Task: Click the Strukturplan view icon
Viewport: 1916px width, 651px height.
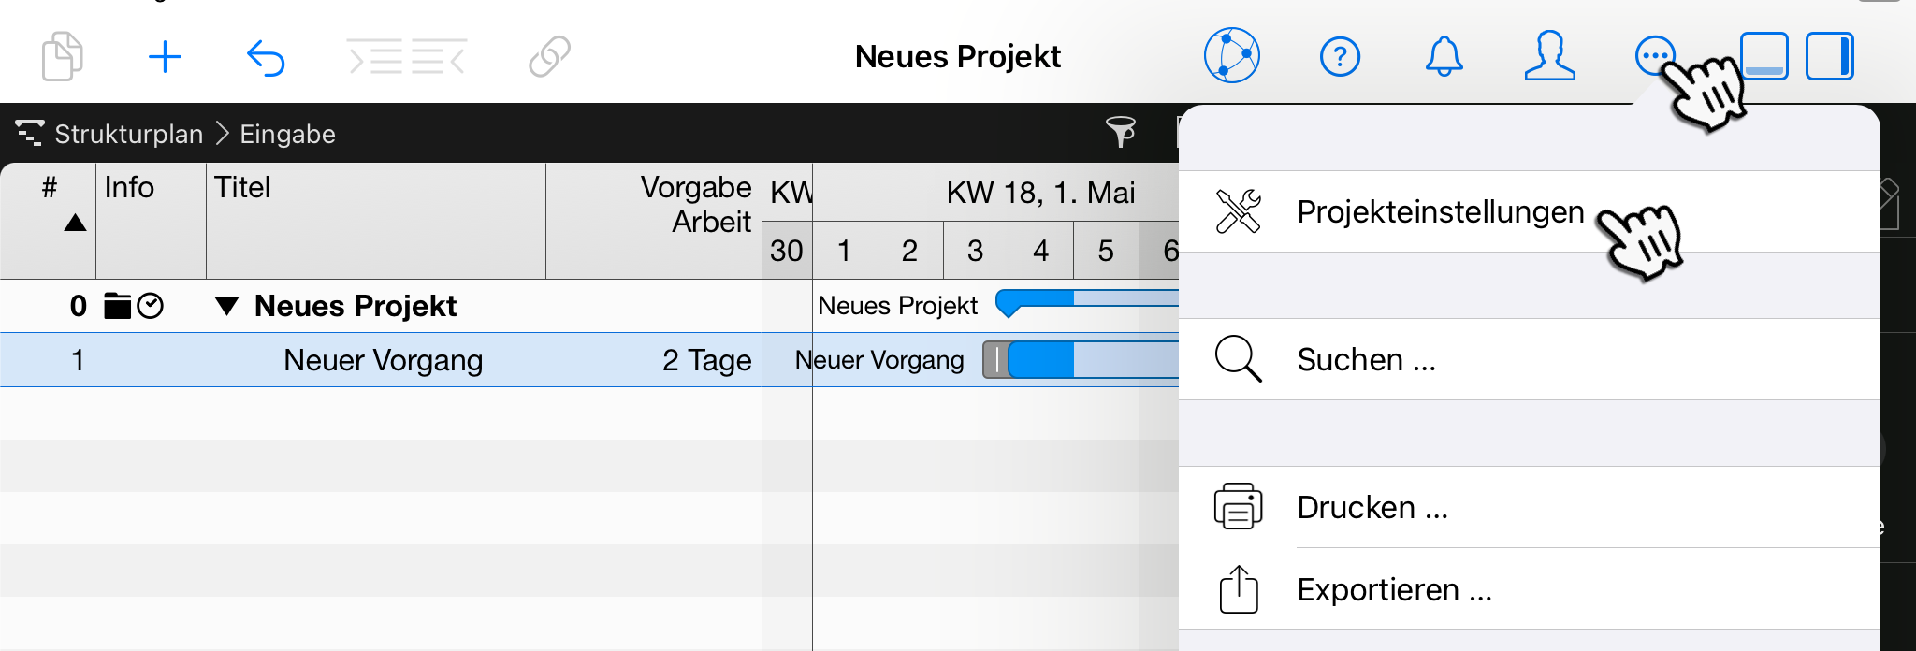Action: tap(29, 134)
